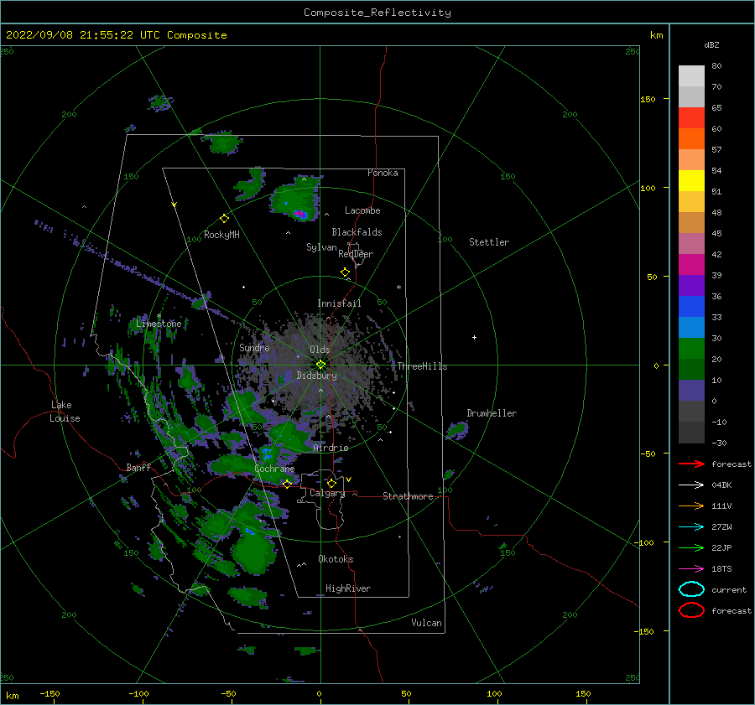Image resolution: width=755 pixels, height=705 pixels.
Task: Click the Didsbury label on the map
Action: (x=317, y=376)
